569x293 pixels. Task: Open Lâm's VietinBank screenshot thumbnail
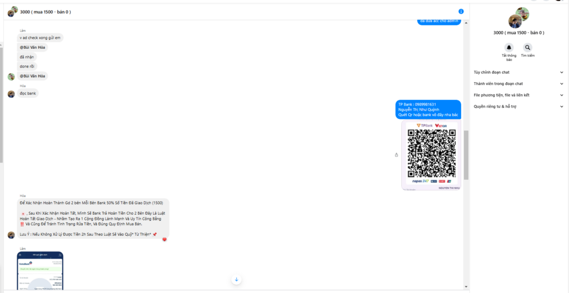coord(40,271)
